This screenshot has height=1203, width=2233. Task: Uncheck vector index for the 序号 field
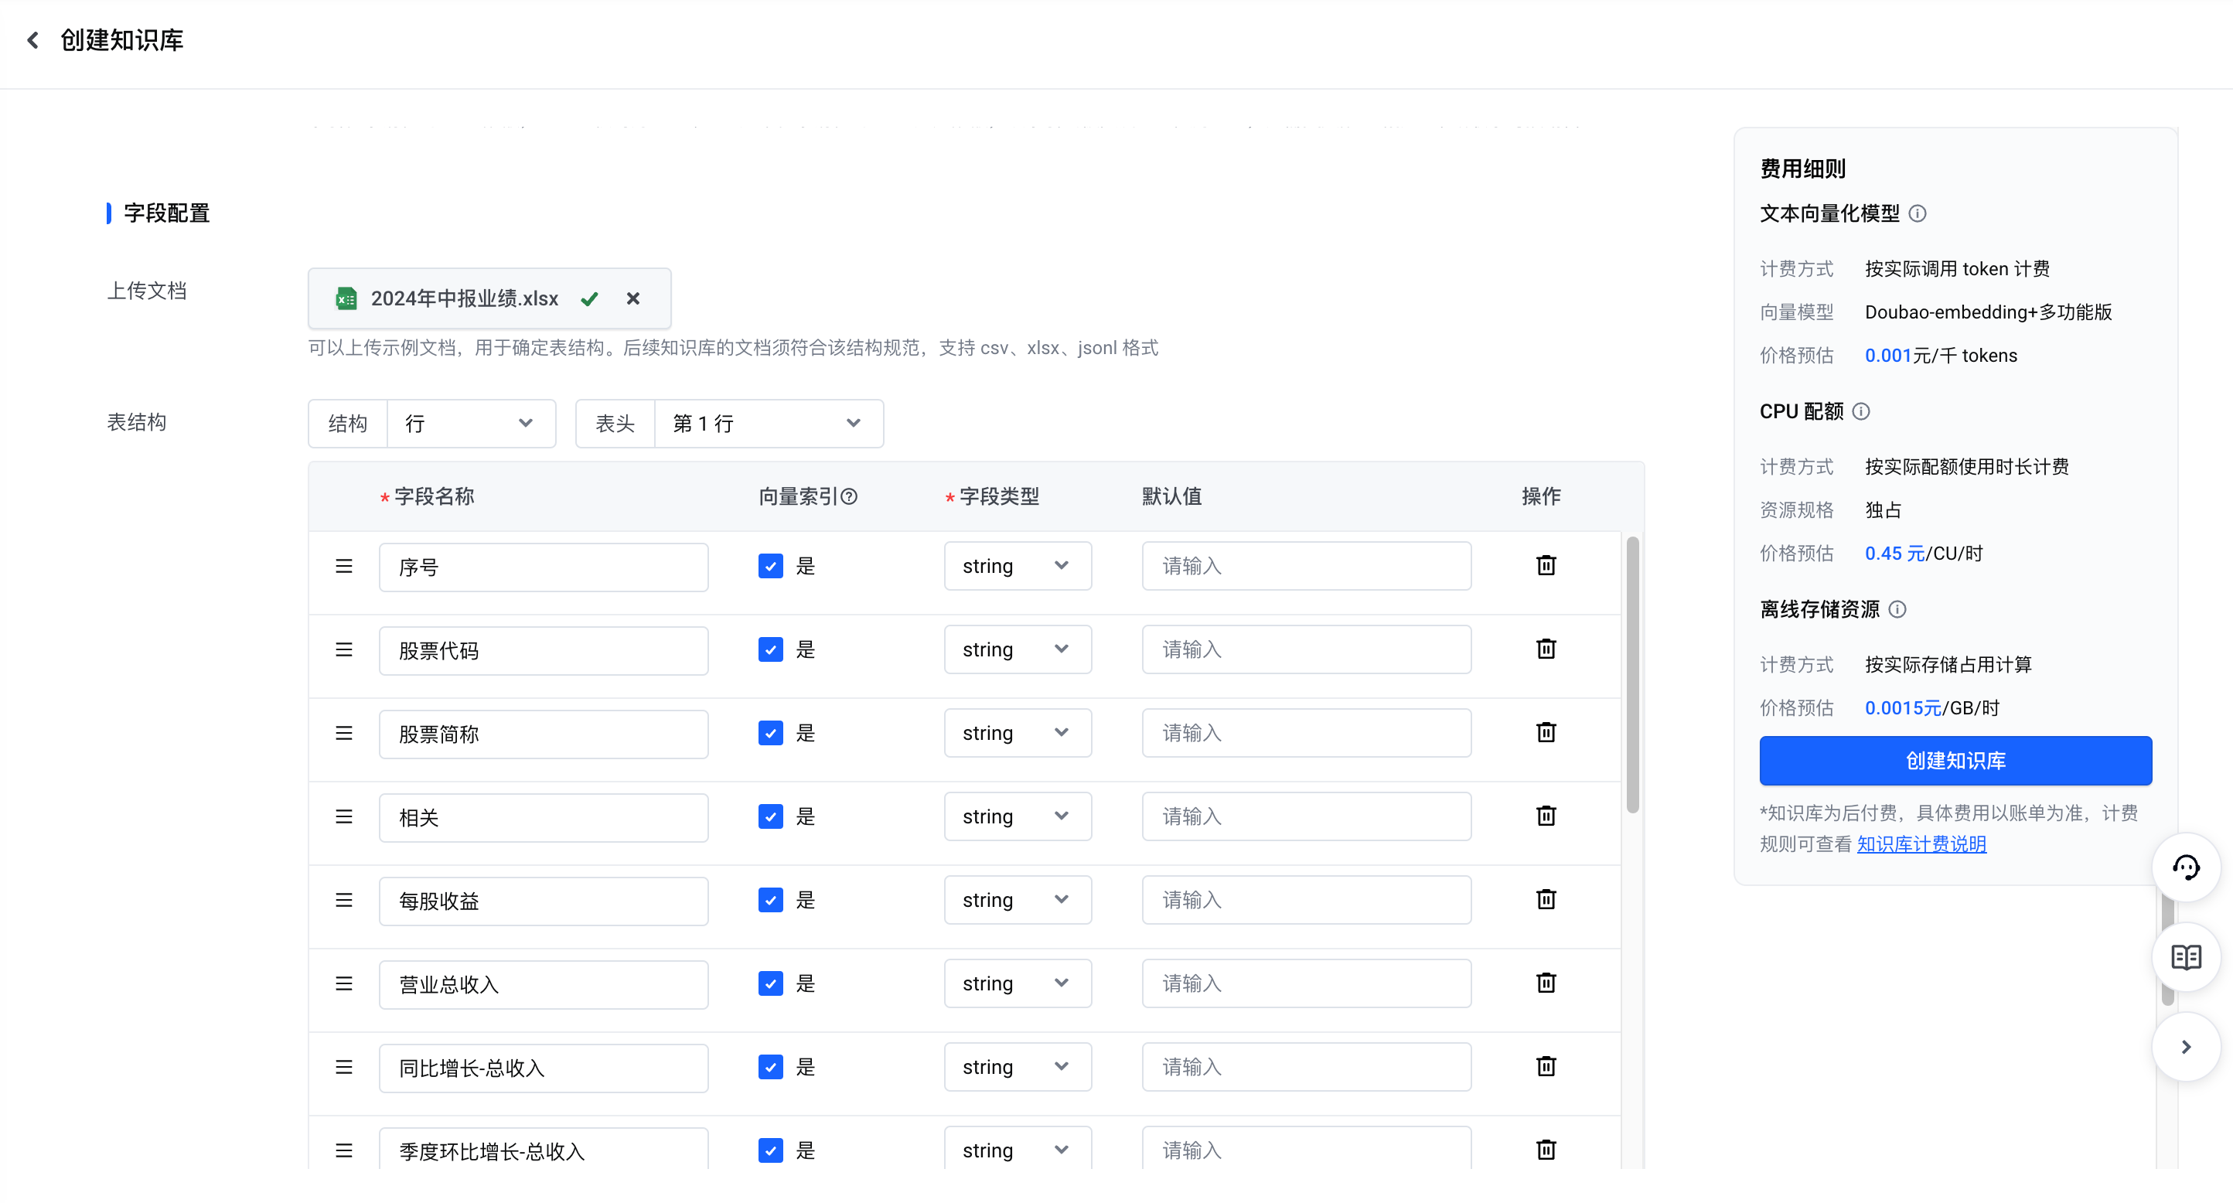coord(771,566)
